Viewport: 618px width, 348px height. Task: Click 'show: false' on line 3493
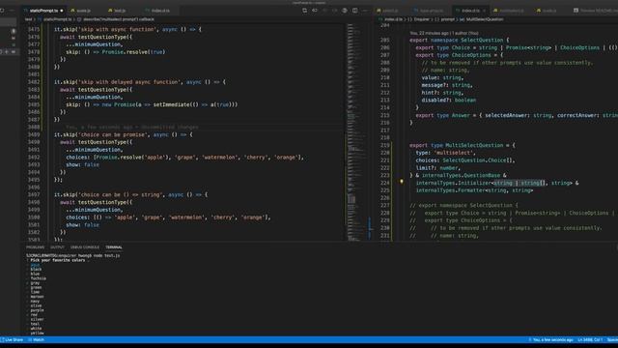82,164
